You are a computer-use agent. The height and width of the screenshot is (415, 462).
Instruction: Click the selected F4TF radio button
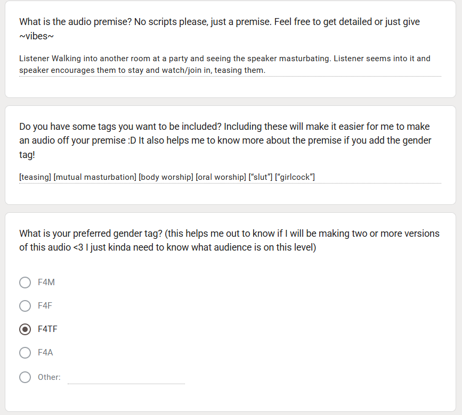[25, 329]
